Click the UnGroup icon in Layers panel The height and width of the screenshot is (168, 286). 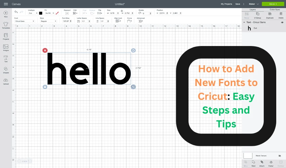tap(258, 14)
